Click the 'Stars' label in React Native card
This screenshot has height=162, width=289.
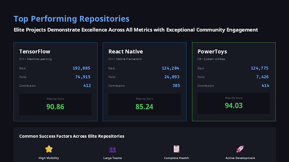(x=112, y=68)
